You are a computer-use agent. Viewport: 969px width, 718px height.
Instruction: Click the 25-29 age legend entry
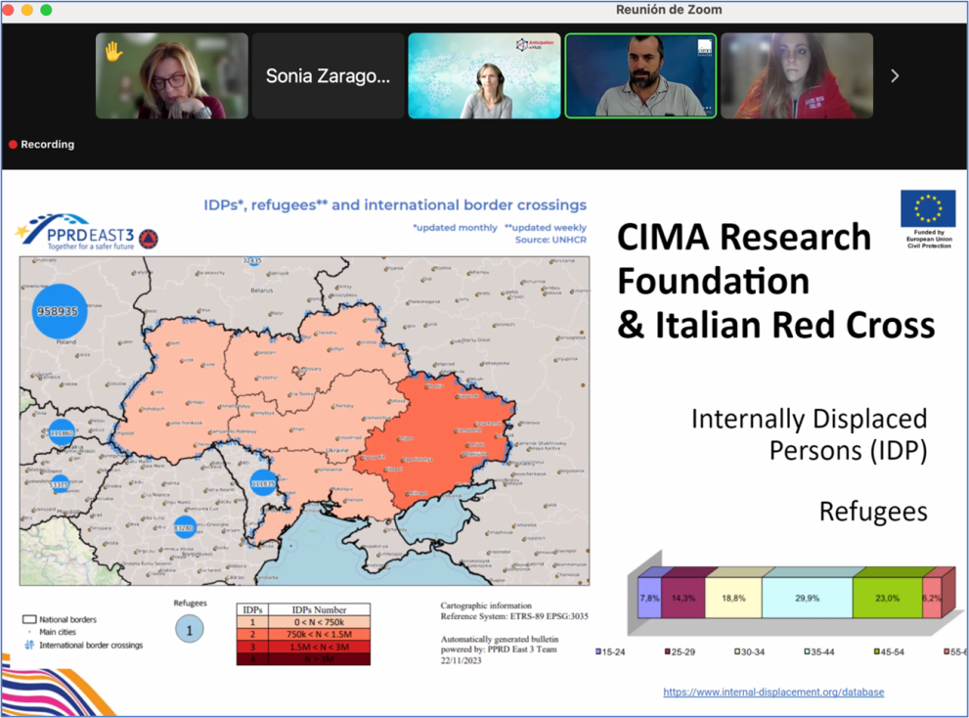click(680, 651)
